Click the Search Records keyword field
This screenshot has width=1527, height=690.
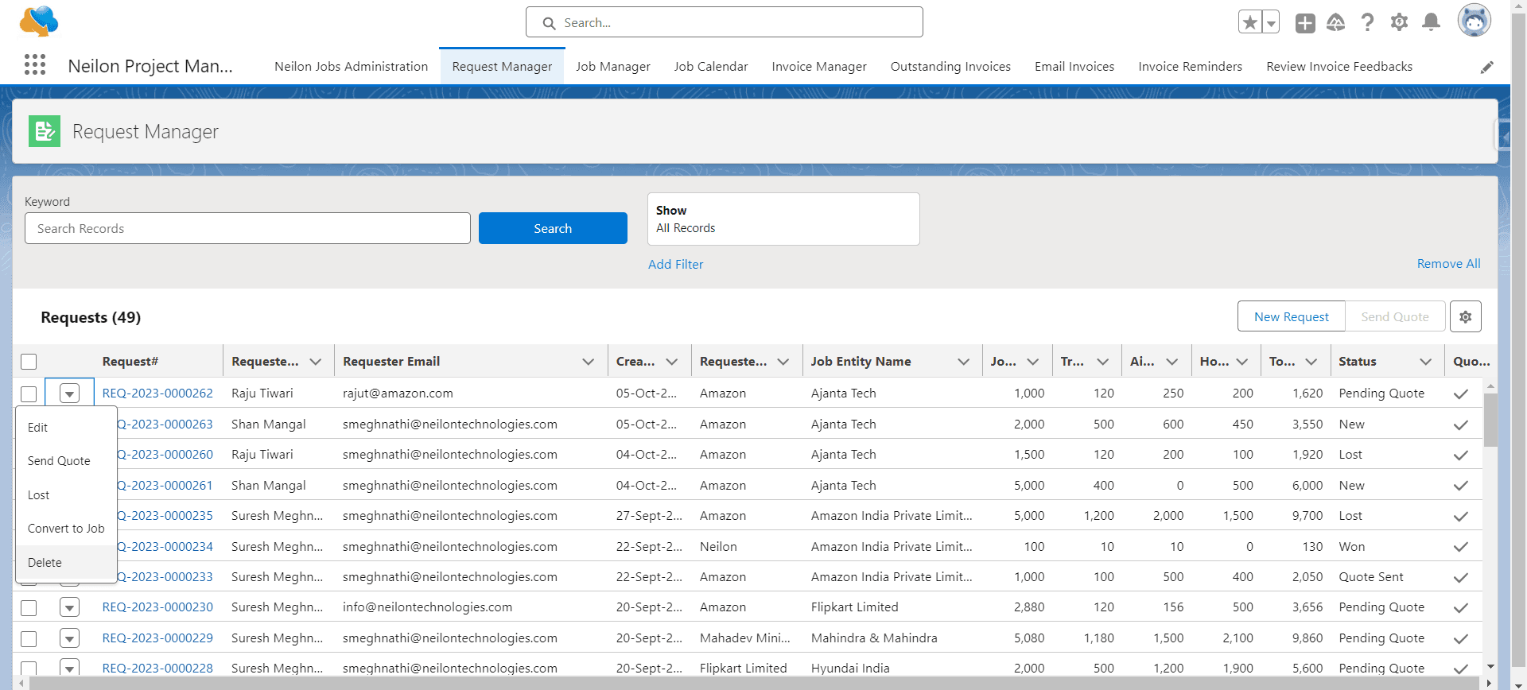tap(247, 228)
